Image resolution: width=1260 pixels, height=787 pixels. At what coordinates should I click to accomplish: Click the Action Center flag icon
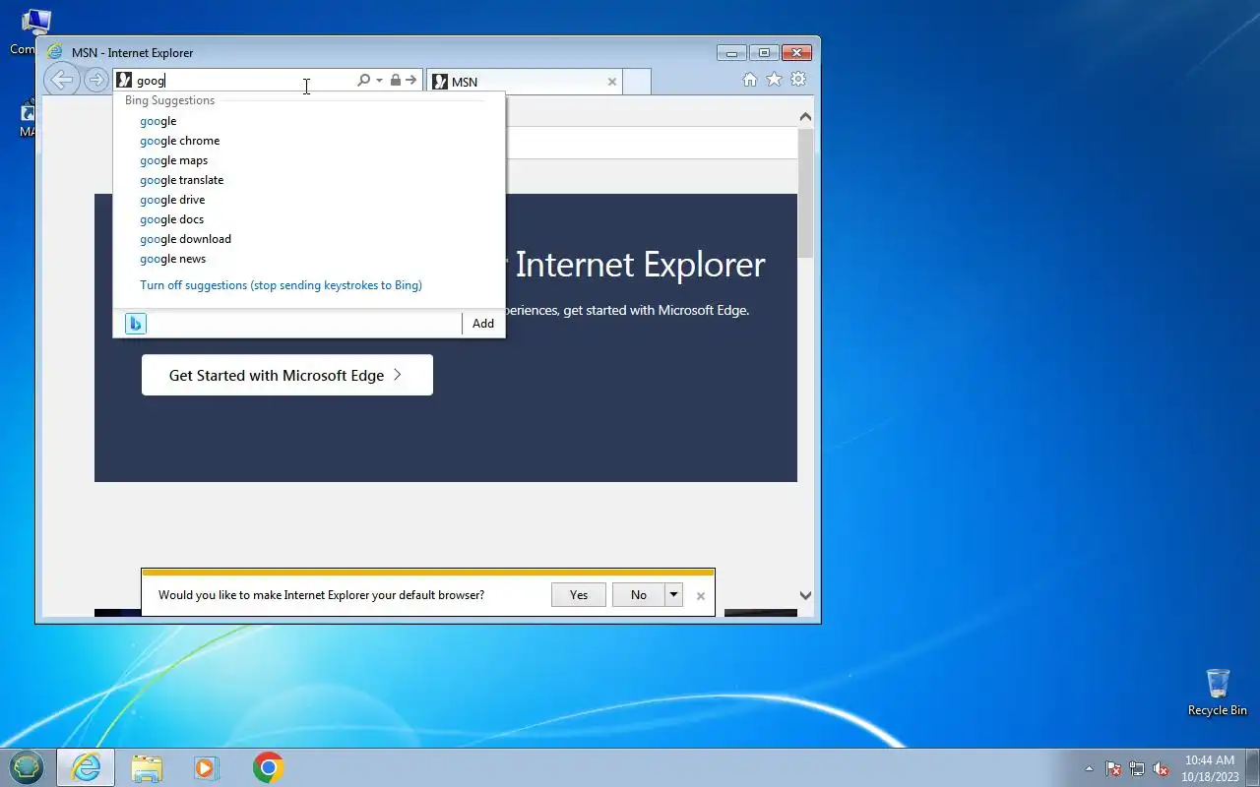click(1113, 768)
